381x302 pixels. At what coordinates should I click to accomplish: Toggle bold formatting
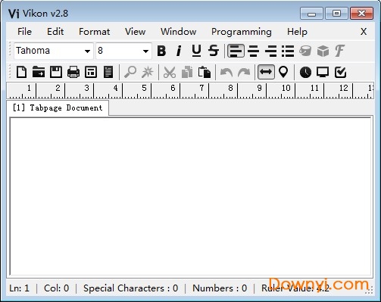click(x=161, y=51)
